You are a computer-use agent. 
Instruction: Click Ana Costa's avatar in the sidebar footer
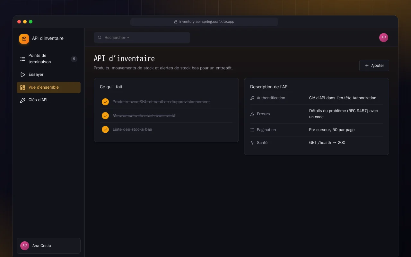[x=25, y=246]
